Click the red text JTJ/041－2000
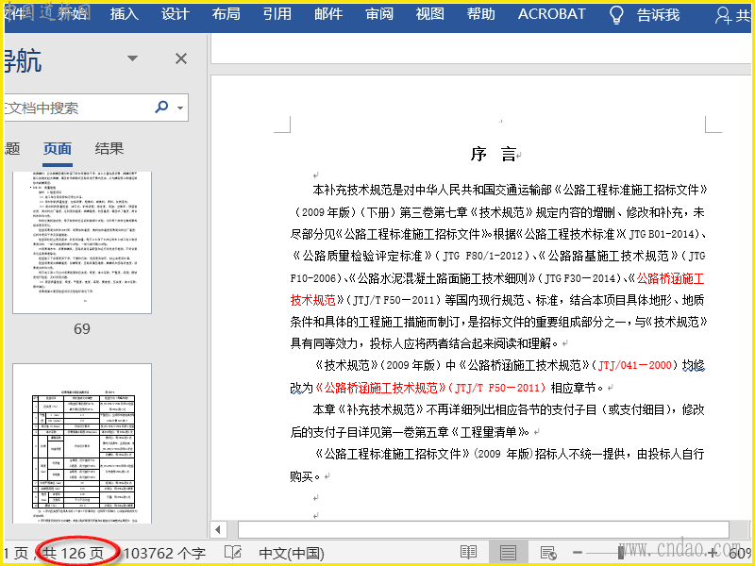Viewport: 755px width, 566px height. (634, 365)
